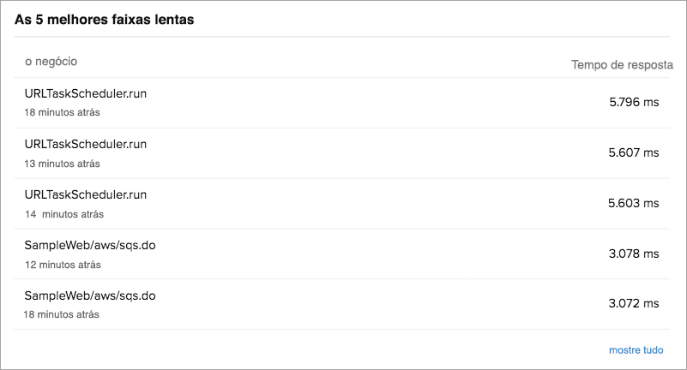Image resolution: width=687 pixels, height=370 pixels.
Task: Select the ms unit beside the 3.072 value
Action: 651,304
